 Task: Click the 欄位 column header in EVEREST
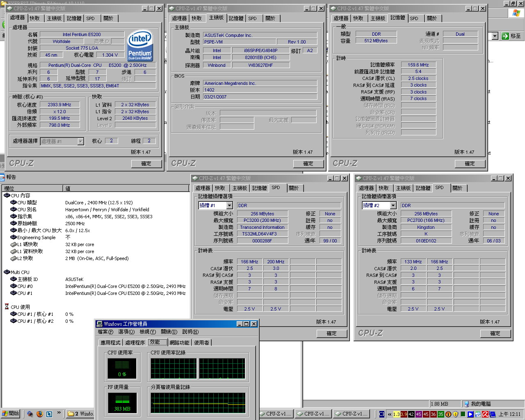click(x=32, y=188)
